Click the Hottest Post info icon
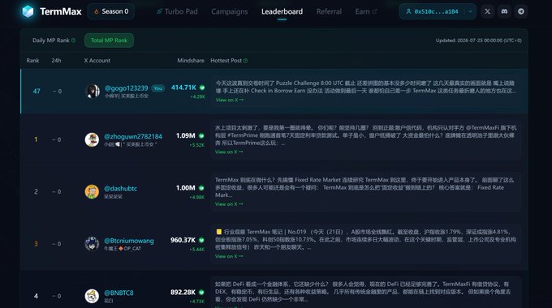Screen dimensions: 552x308 coord(245,61)
